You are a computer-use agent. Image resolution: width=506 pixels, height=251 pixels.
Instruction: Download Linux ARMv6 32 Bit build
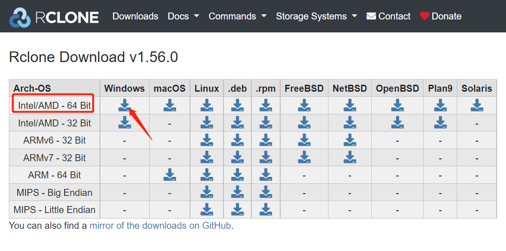(x=207, y=140)
